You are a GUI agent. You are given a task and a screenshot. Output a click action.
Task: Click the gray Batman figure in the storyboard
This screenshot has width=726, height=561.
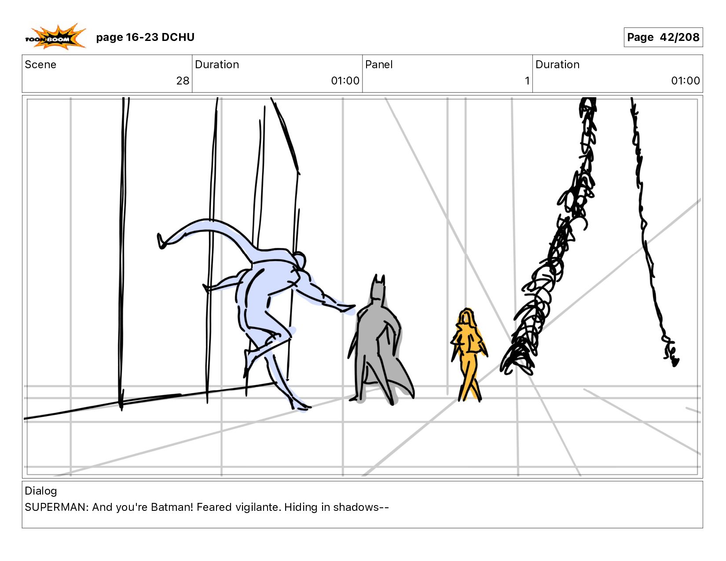[x=381, y=340]
